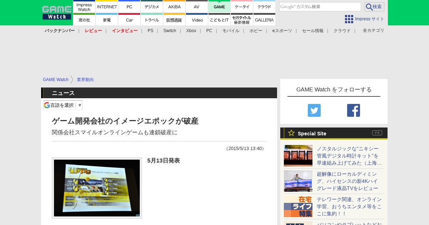Follow GAME Watch on Facebook
Screen dimensions: 429x225
click(354, 110)
